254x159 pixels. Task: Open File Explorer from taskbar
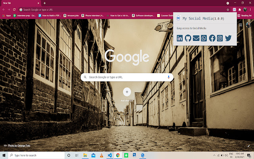pos(85,155)
